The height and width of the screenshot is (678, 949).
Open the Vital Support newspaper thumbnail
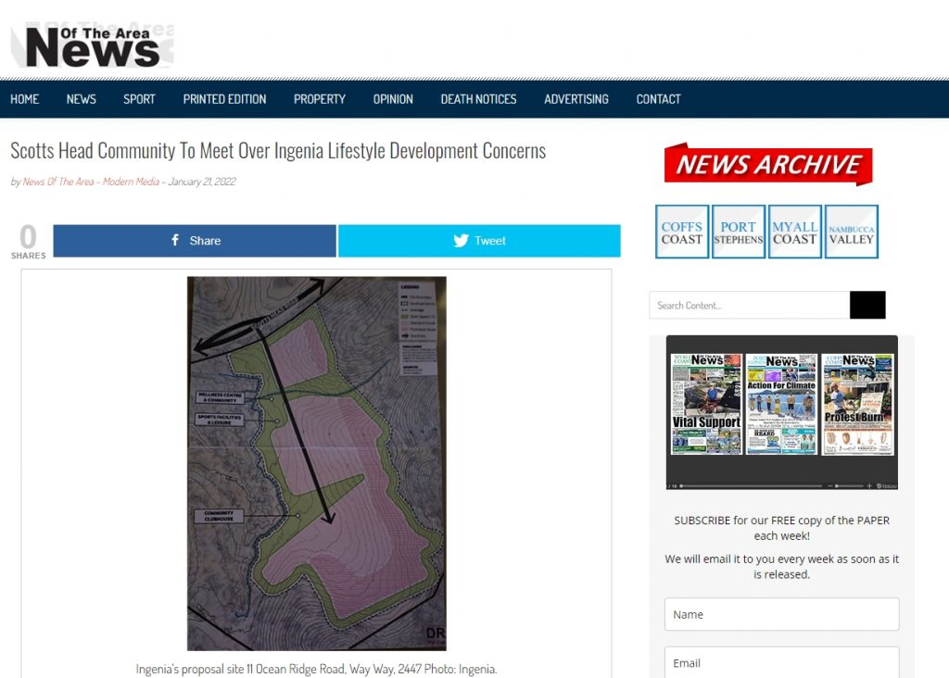point(706,404)
